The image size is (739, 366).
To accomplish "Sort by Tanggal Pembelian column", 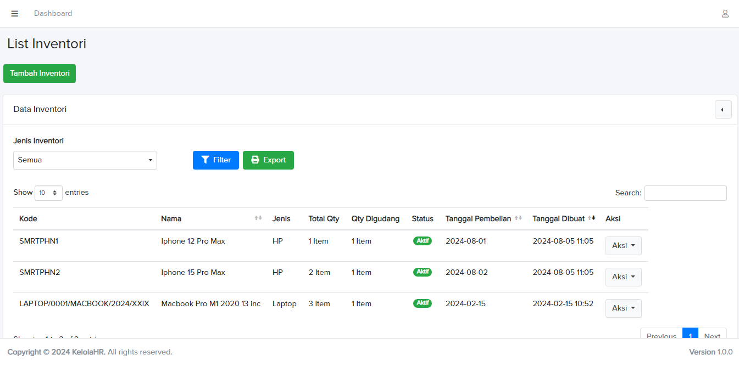I will click(483, 219).
